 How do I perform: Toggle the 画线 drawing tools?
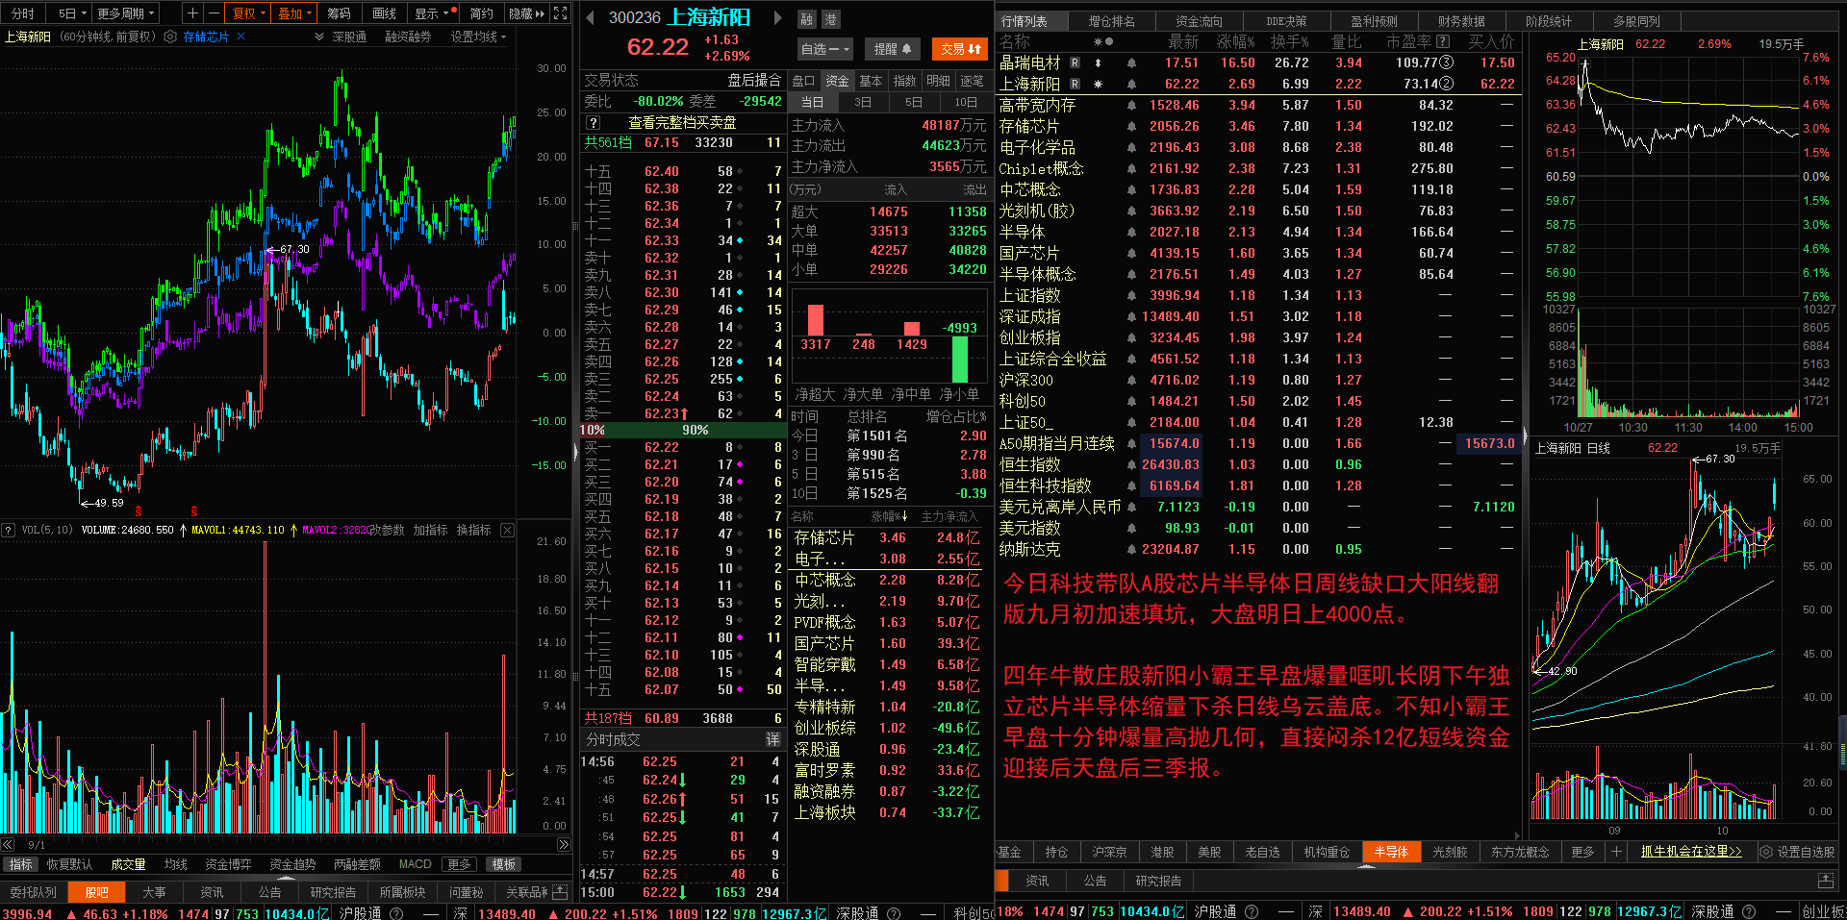point(385,13)
